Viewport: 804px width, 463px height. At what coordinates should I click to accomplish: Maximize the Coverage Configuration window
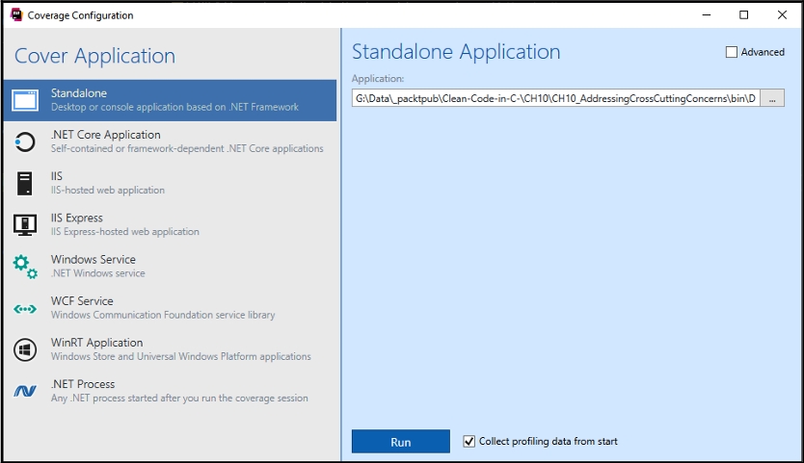[743, 15]
